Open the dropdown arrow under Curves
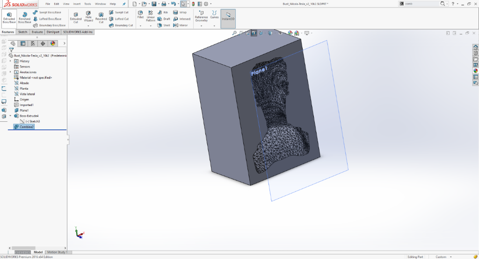The image size is (479, 259). pos(214,26)
